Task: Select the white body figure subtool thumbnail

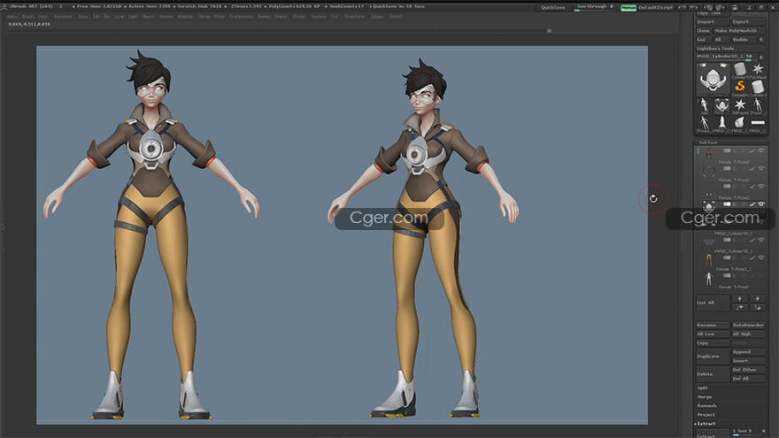Action: point(708,278)
